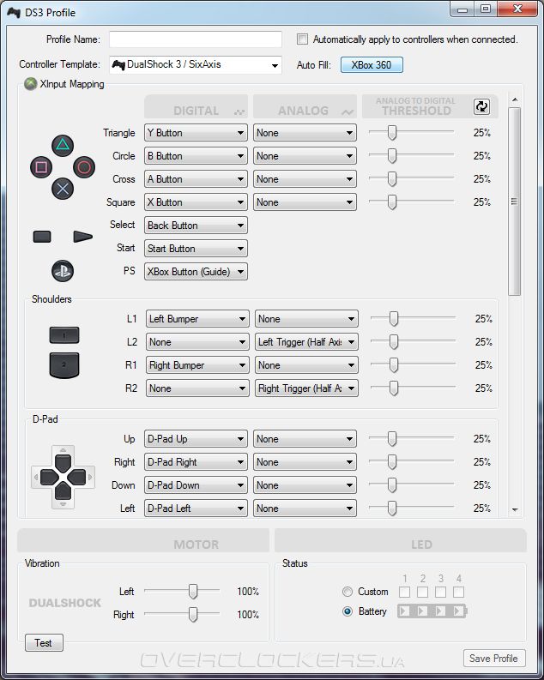544x680 pixels.
Task: Enable automatically apply to controllers checkbox
Action: tap(302, 39)
